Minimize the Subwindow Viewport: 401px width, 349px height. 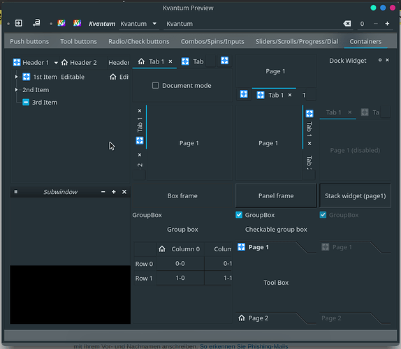click(x=103, y=192)
